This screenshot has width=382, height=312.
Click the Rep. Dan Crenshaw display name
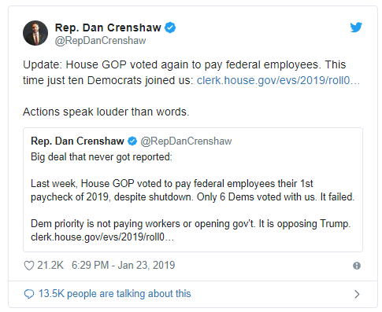pos(108,28)
